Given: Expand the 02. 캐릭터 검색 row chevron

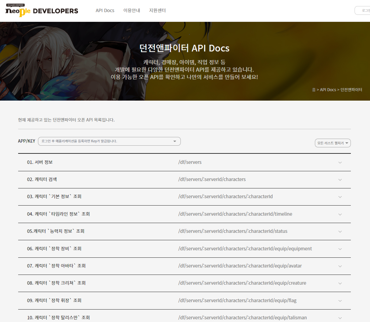Looking at the screenshot, I should point(340,180).
